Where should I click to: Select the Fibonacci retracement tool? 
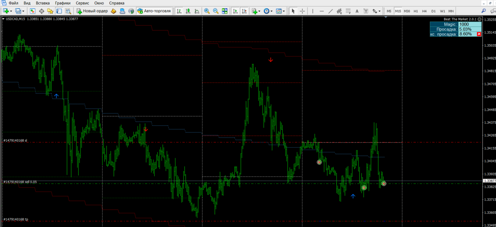pyautogui.click(x=348, y=11)
